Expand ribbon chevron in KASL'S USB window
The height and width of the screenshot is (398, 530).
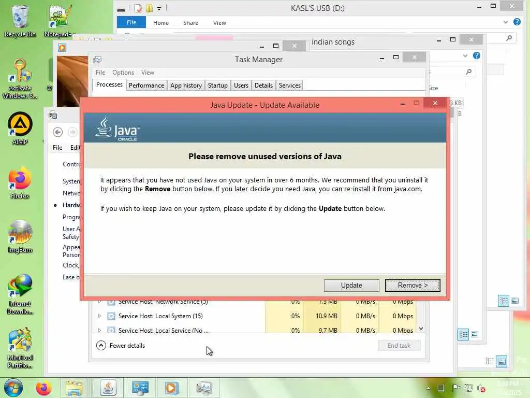tap(505, 22)
